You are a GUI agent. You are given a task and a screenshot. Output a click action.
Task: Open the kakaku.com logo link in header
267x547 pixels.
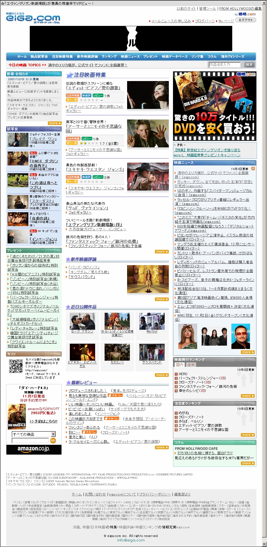coord(247,14)
